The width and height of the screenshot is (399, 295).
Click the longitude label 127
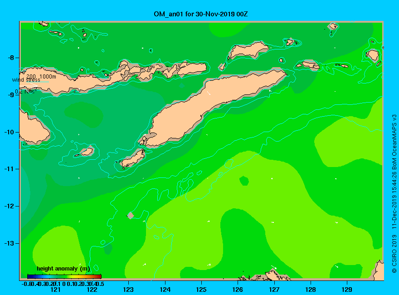coord(274,290)
